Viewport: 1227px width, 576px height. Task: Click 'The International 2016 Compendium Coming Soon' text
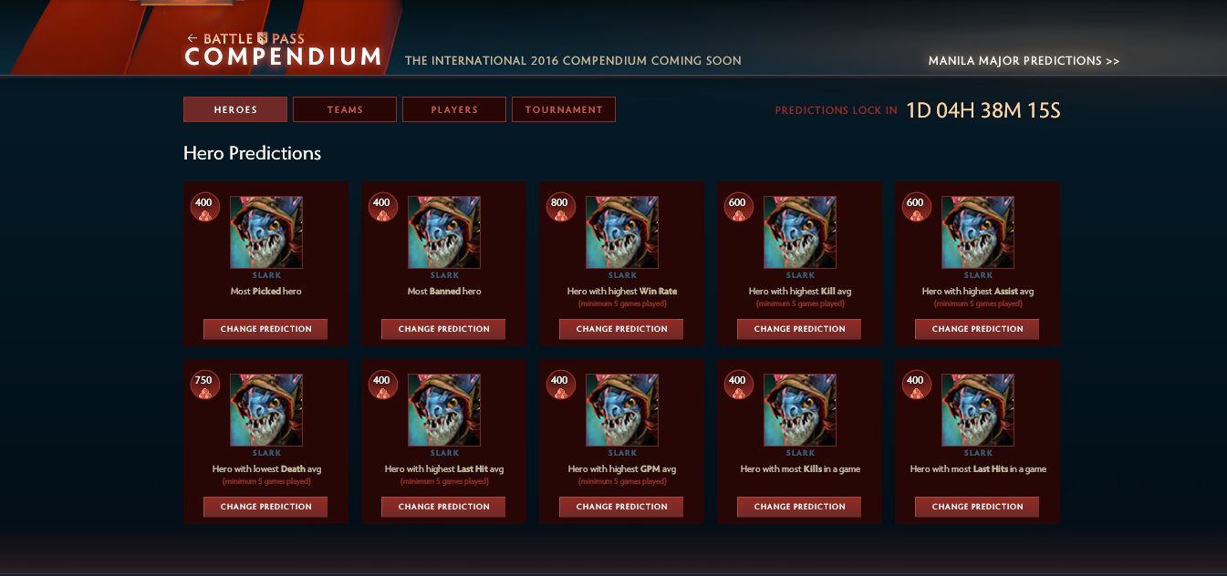pyautogui.click(x=573, y=61)
